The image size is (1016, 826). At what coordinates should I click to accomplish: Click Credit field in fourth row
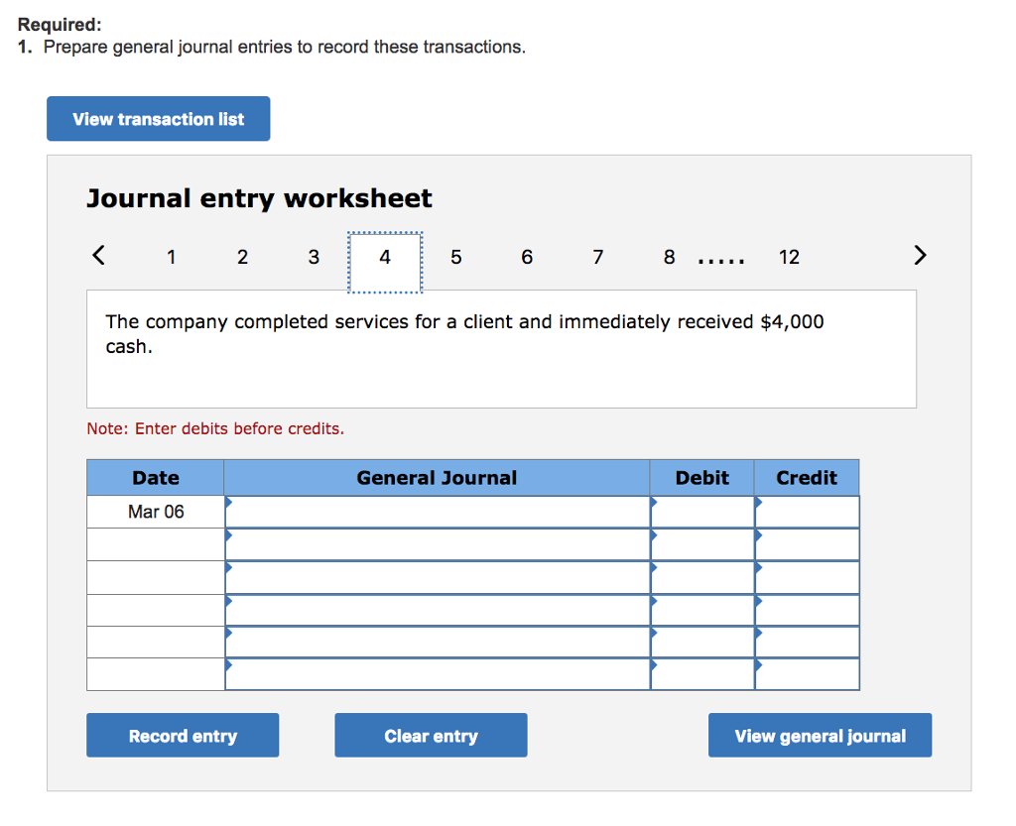[x=808, y=610]
